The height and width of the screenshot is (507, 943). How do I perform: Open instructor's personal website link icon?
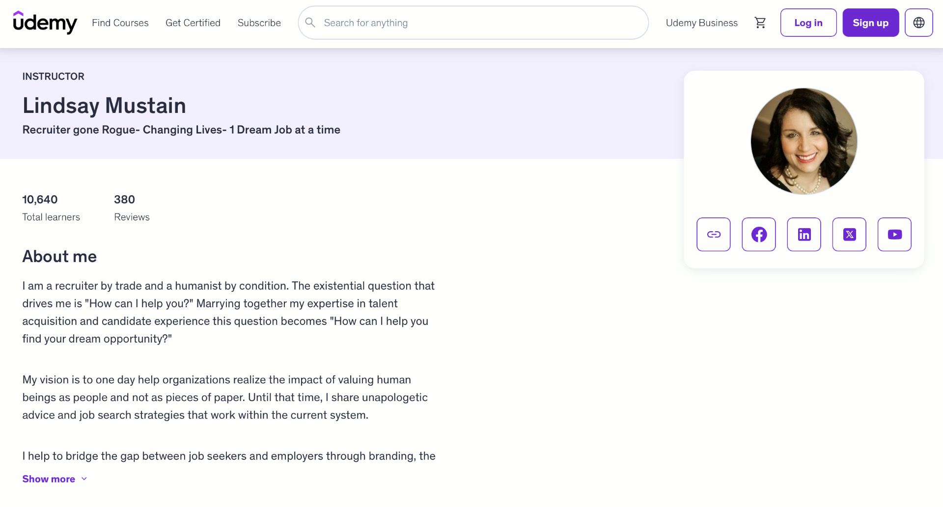click(714, 235)
